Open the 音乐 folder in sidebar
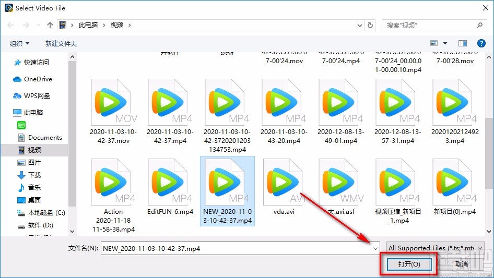The width and height of the screenshot is (494, 278). tap(29, 187)
